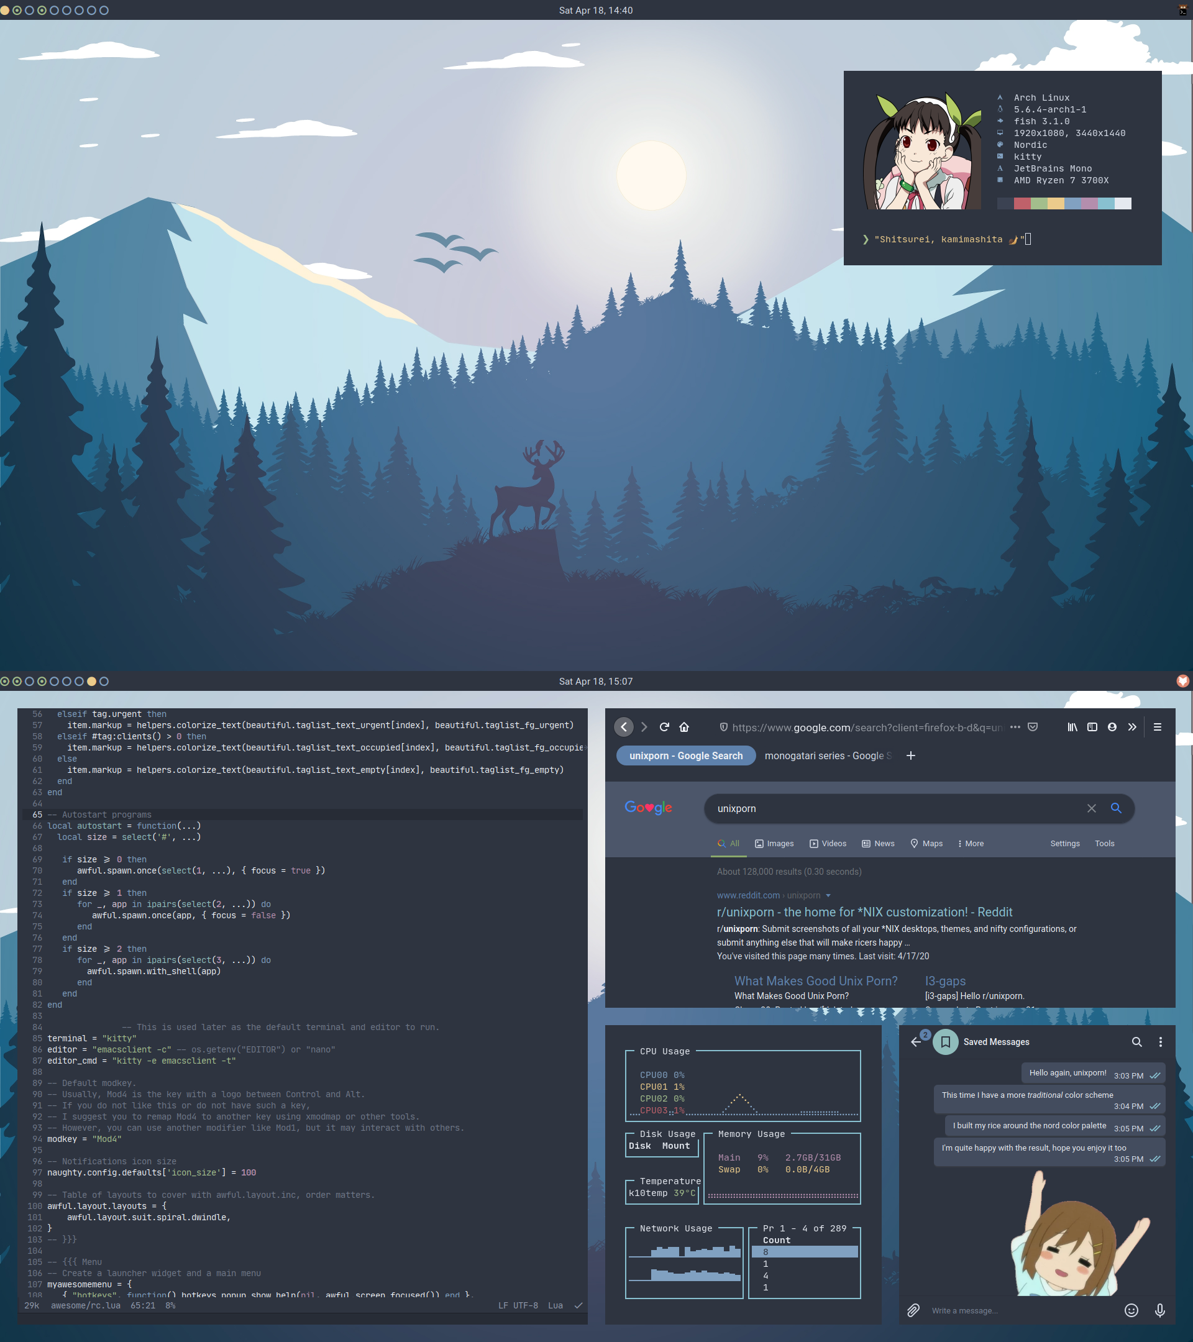This screenshot has width=1193, height=1342.
Task: Select the yellow filled tag in upper bar
Action: coord(4,10)
